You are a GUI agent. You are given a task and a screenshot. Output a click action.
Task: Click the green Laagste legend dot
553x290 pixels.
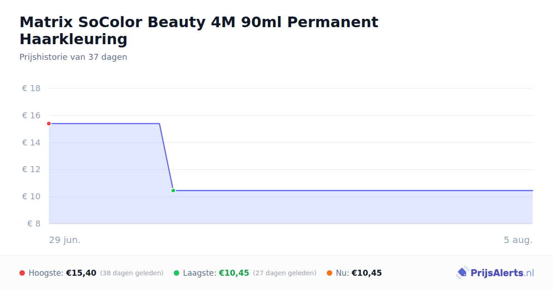pyautogui.click(x=176, y=273)
